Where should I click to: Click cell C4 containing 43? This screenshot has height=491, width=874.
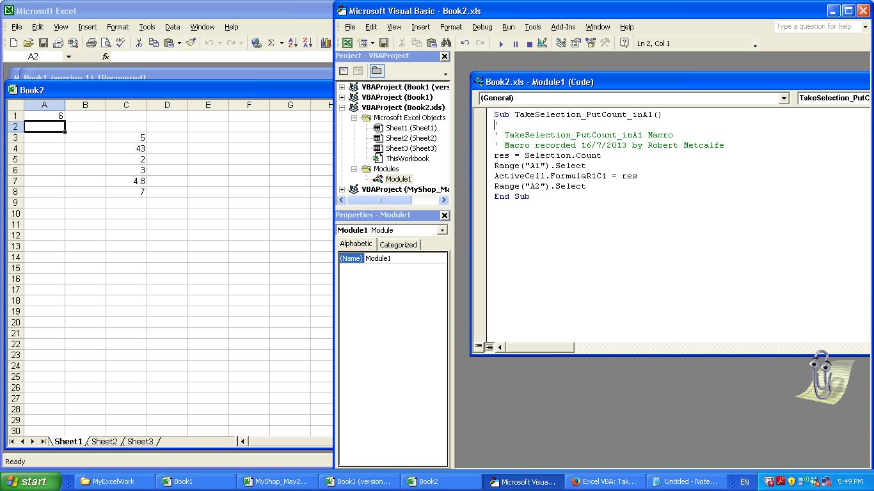[x=126, y=148]
